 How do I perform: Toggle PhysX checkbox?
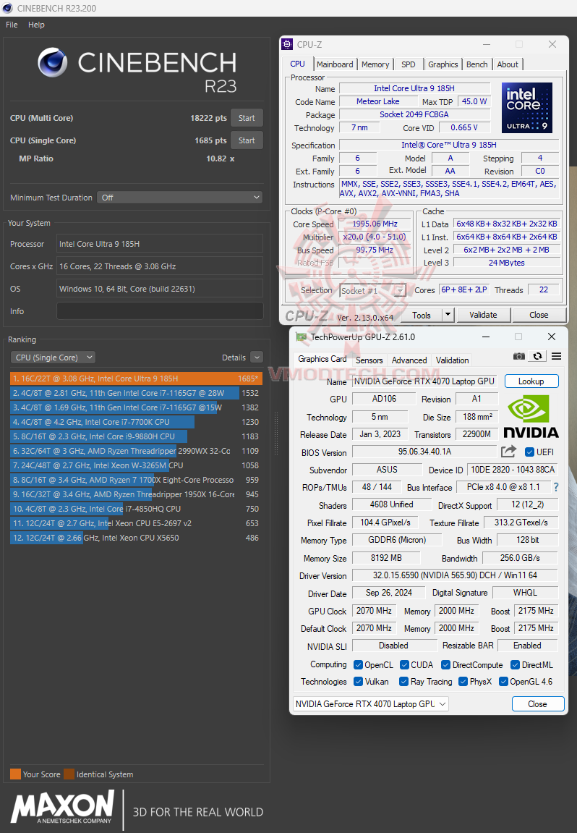(x=463, y=682)
